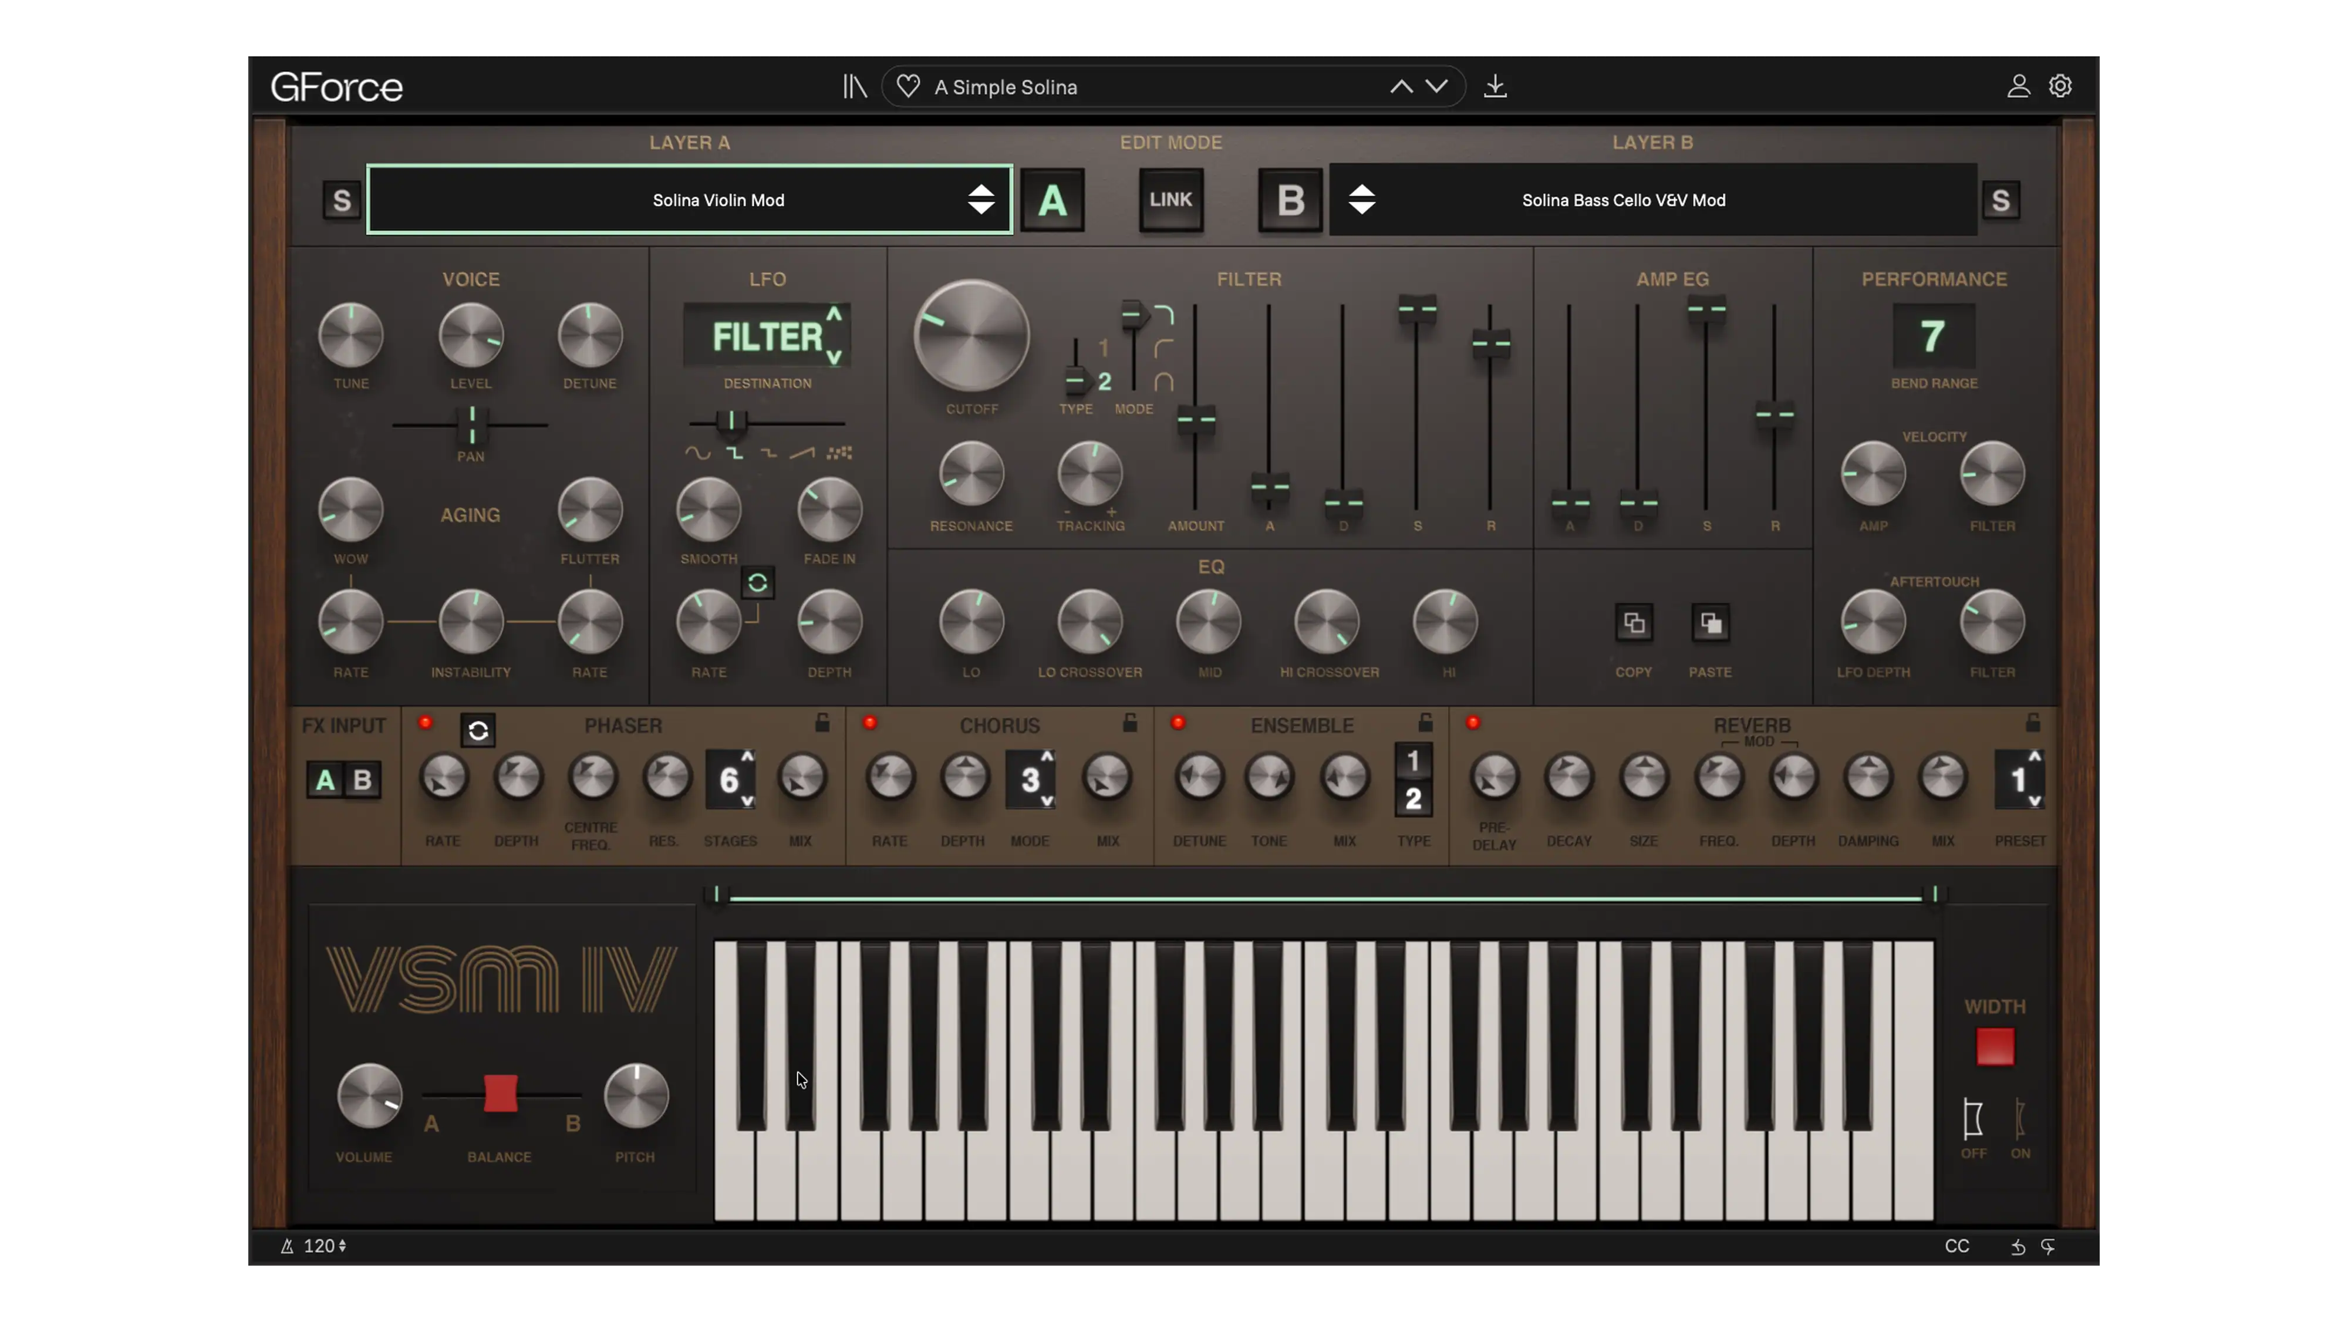Go to next preset with down chevron
The image size is (2348, 1322).
[x=1436, y=87]
